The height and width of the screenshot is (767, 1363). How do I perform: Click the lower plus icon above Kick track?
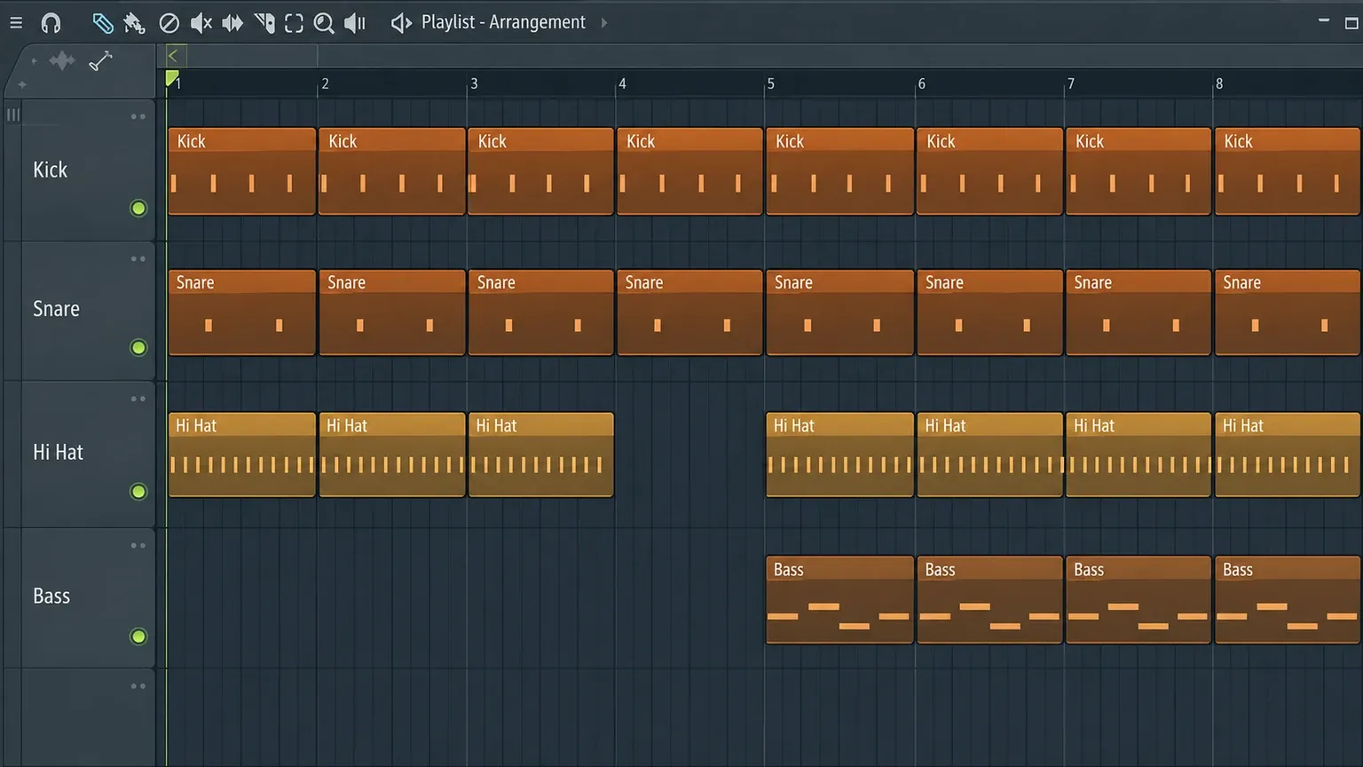click(x=22, y=85)
